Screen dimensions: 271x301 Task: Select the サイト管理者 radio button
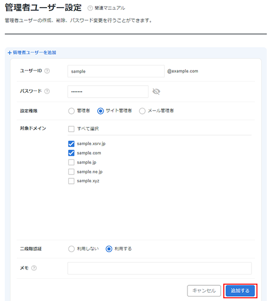(x=100, y=111)
